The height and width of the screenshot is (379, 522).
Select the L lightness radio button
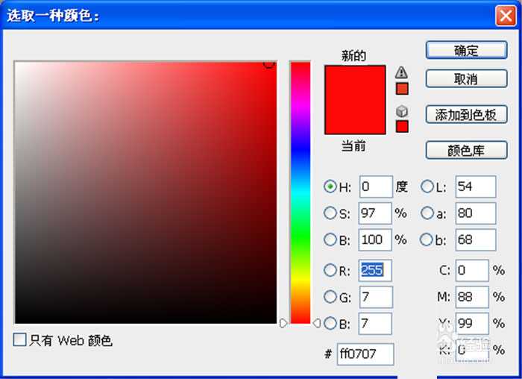click(x=427, y=187)
